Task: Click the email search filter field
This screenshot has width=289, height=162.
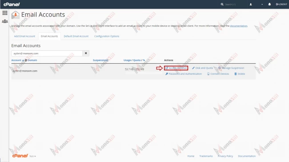Action: tap(47, 53)
